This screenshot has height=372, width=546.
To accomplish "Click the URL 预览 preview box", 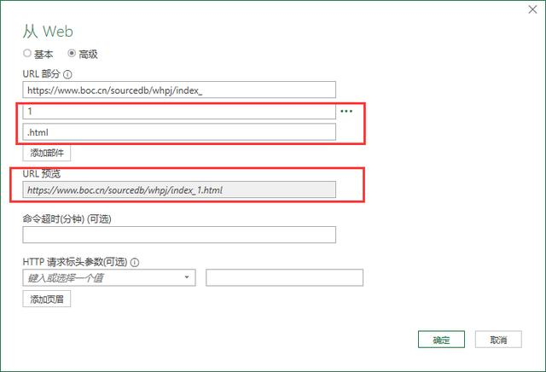I will click(179, 189).
